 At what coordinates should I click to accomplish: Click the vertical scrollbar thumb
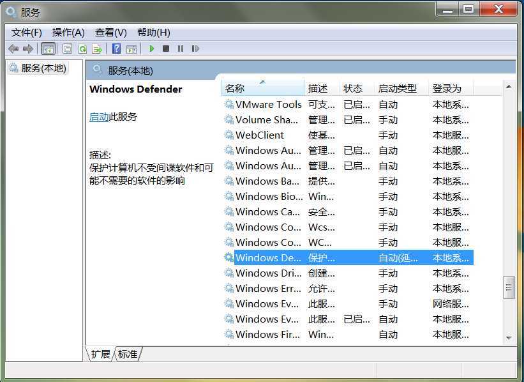[x=509, y=287]
